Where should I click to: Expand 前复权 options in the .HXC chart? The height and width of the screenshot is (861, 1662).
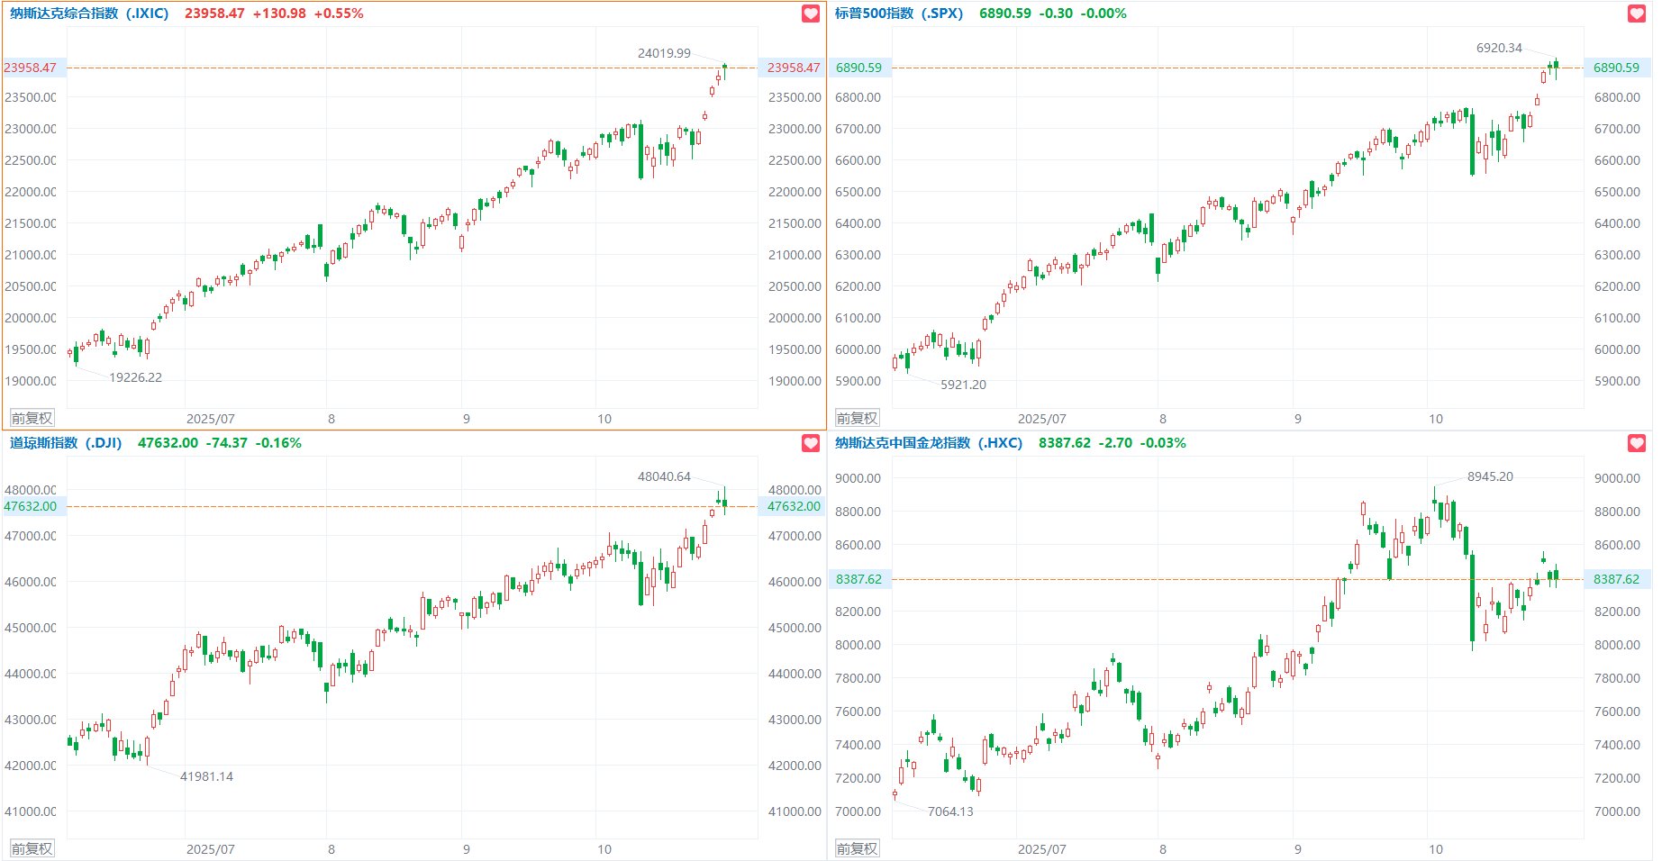(x=857, y=848)
